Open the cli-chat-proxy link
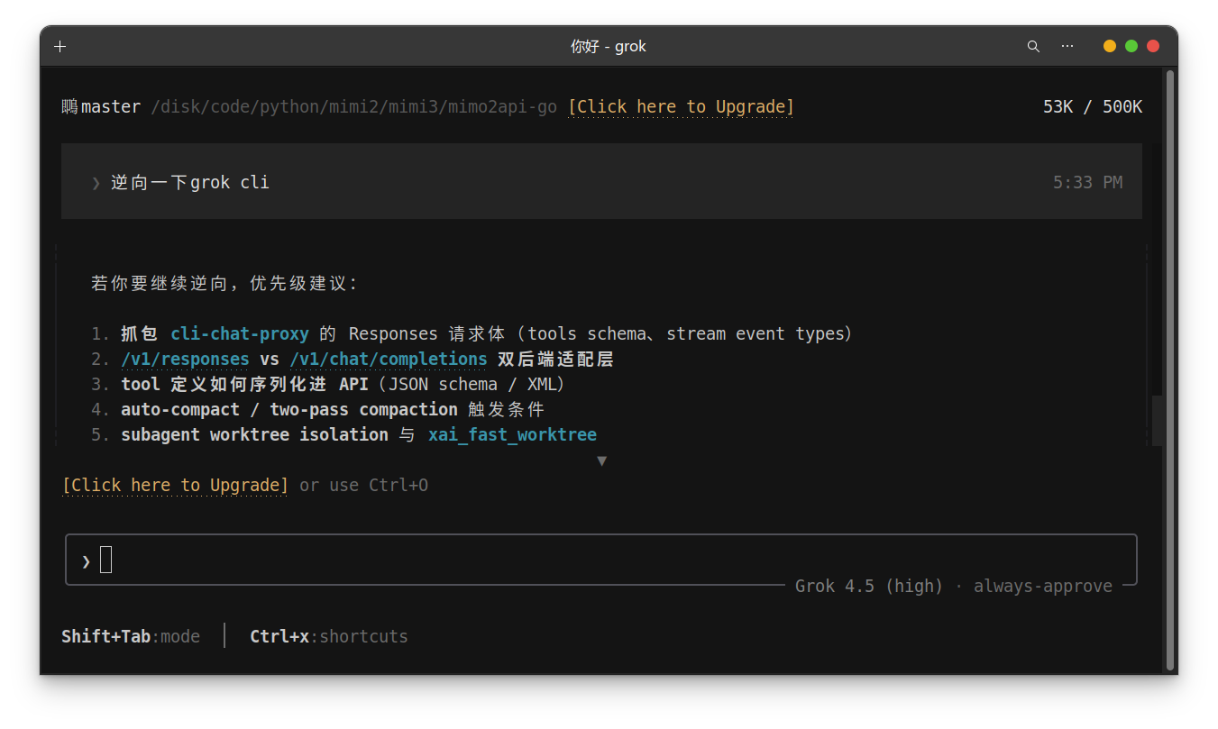 pyautogui.click(x=240, y=334)
